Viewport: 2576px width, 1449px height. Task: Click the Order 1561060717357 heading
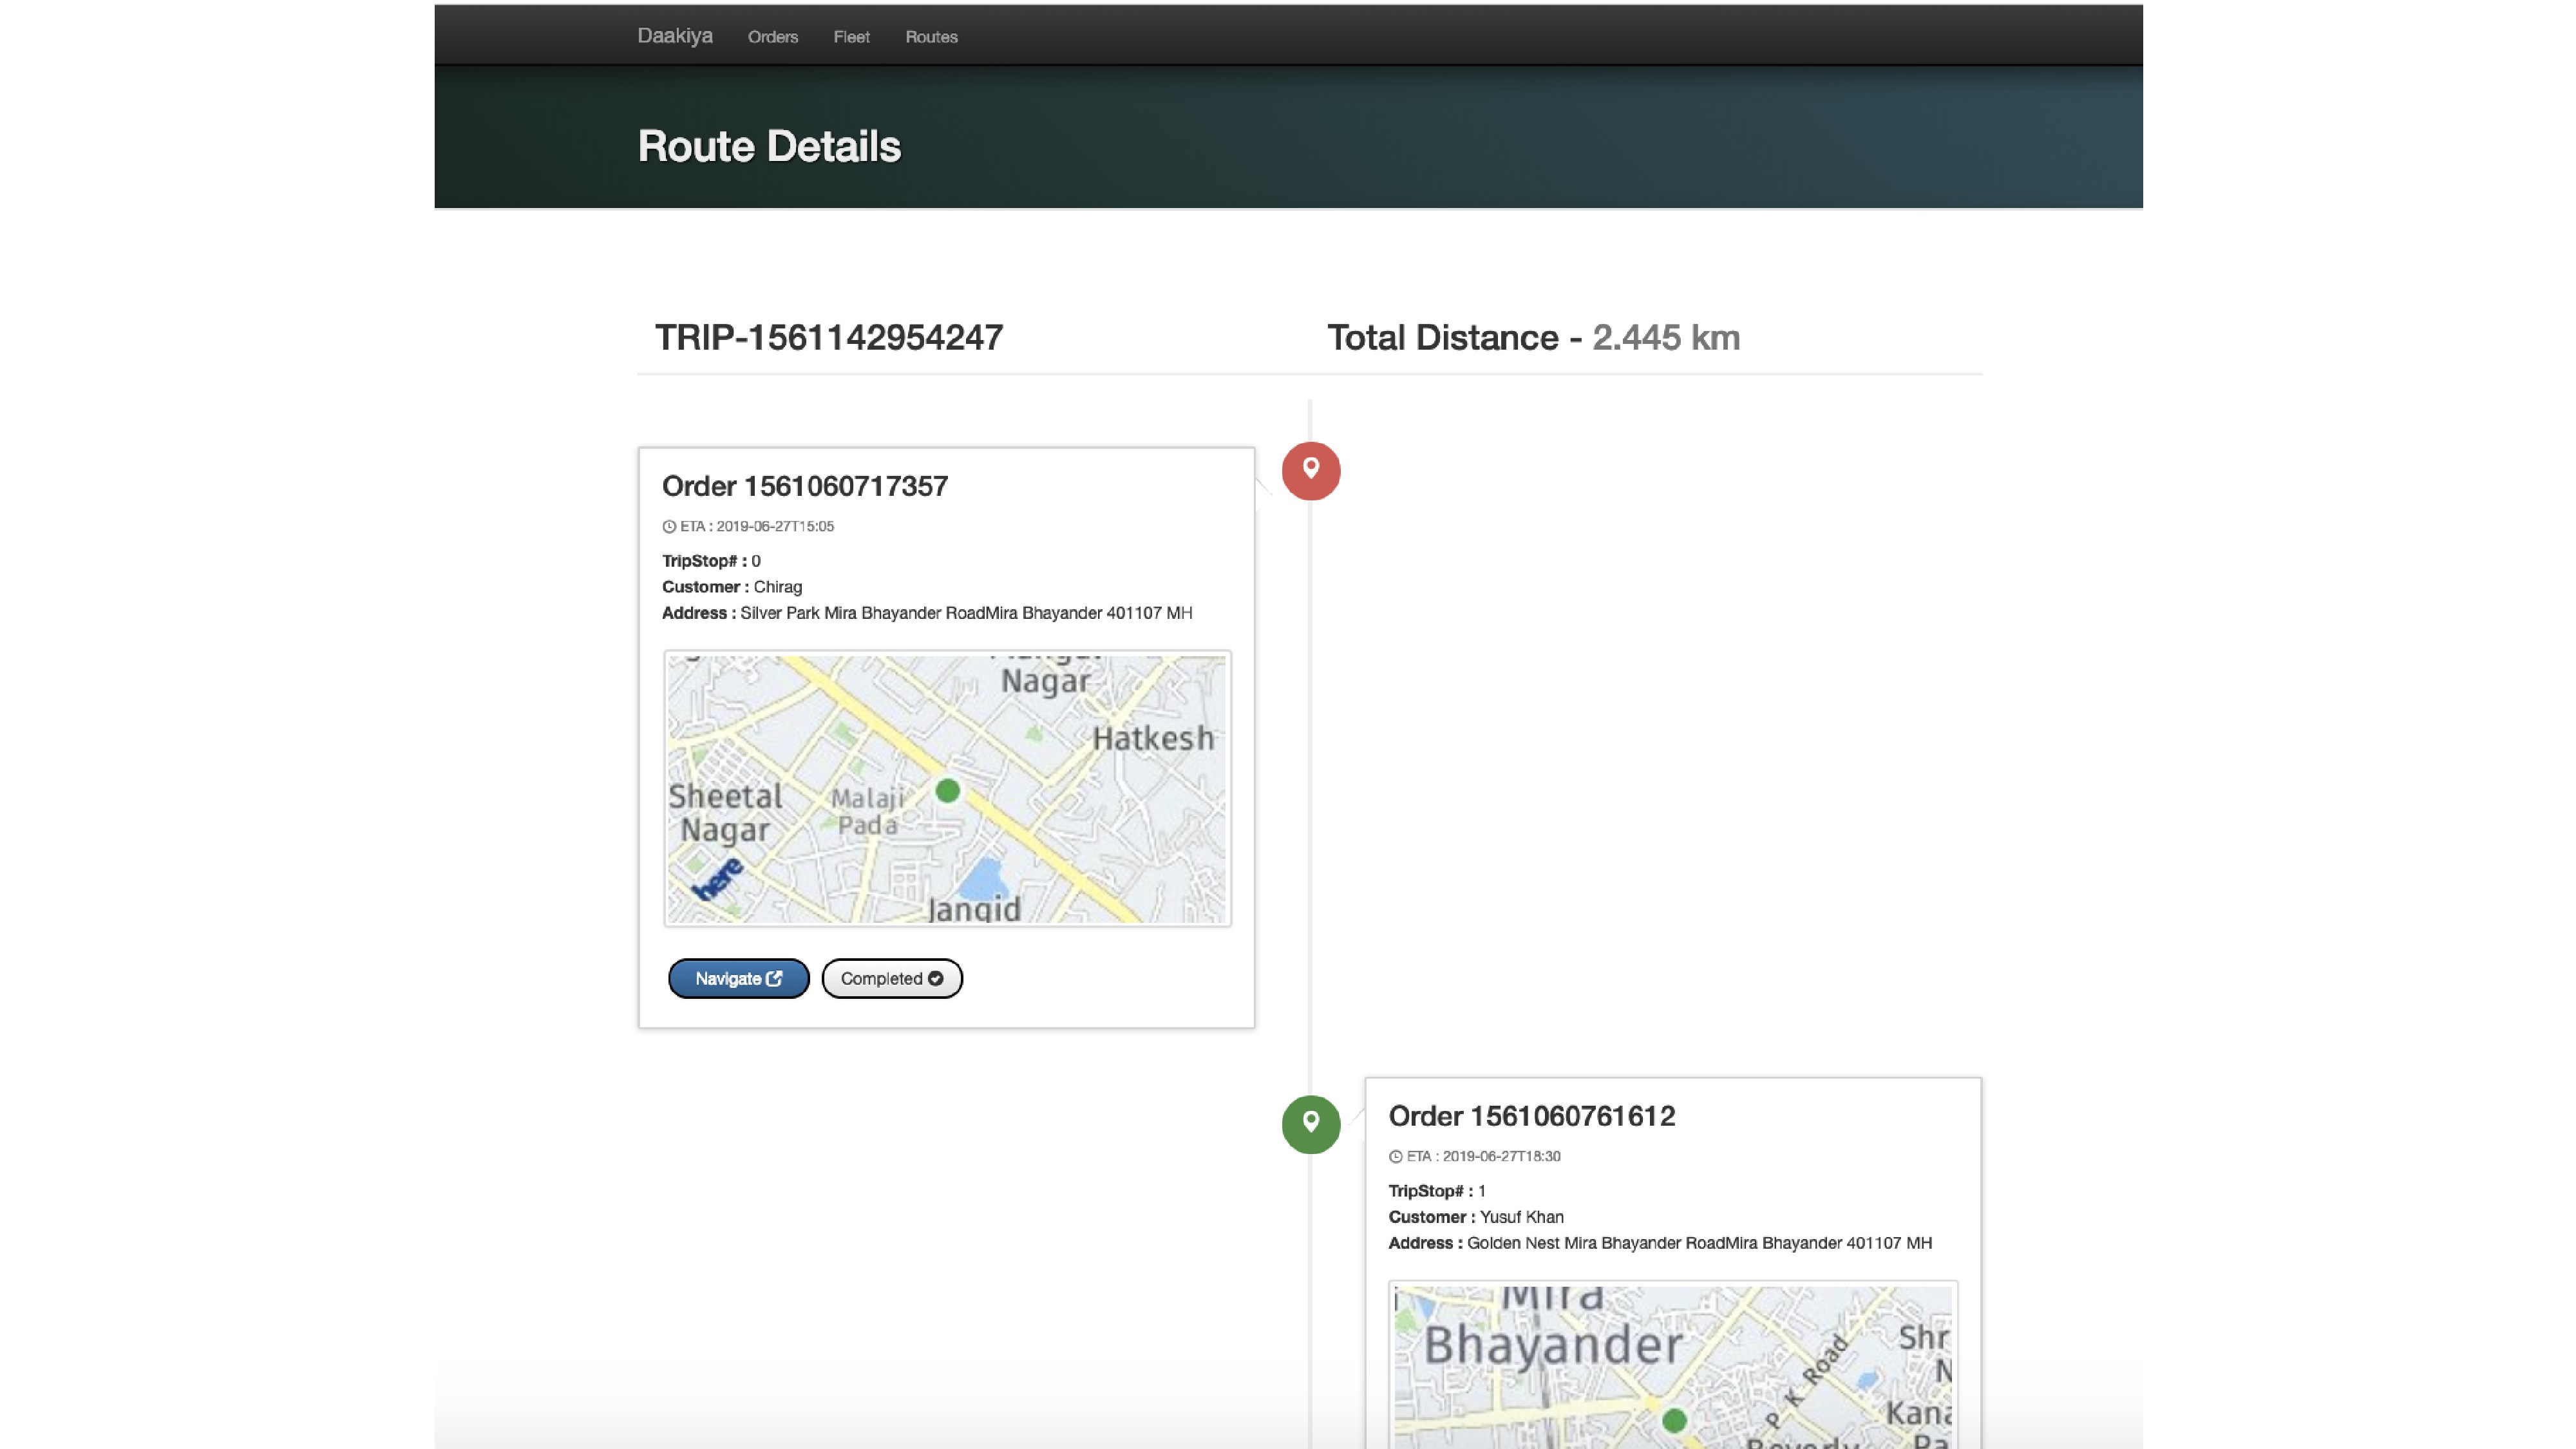pyautogui.click(x=804, y=486)
